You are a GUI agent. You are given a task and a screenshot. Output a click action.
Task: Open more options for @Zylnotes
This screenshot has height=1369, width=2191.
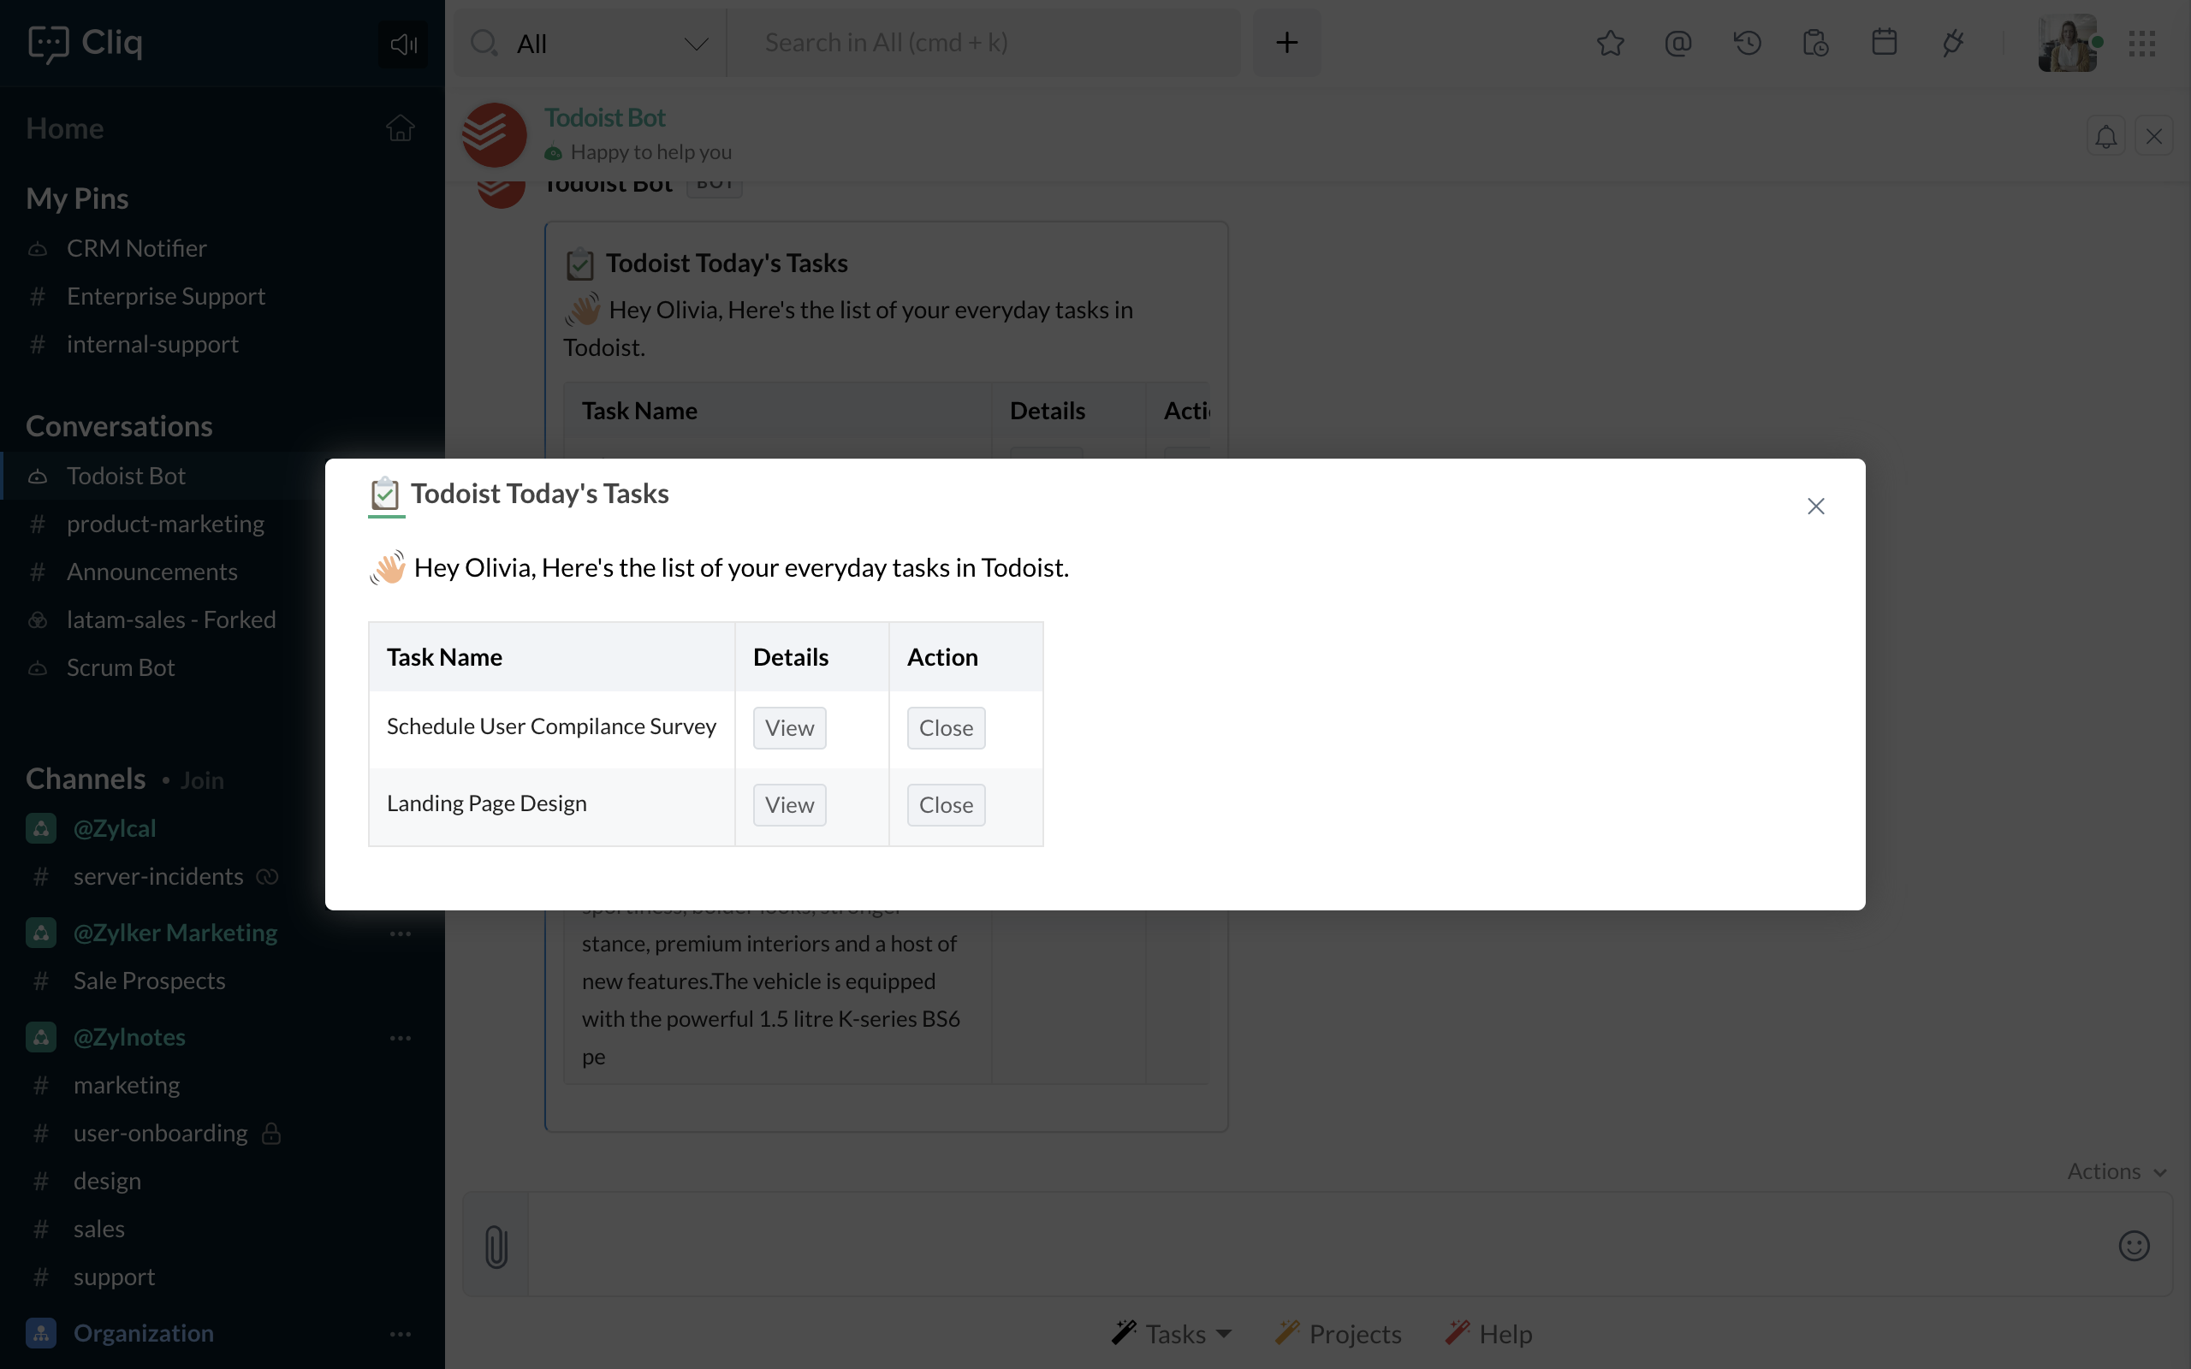pyautogui.click(x=401, y=1038)
